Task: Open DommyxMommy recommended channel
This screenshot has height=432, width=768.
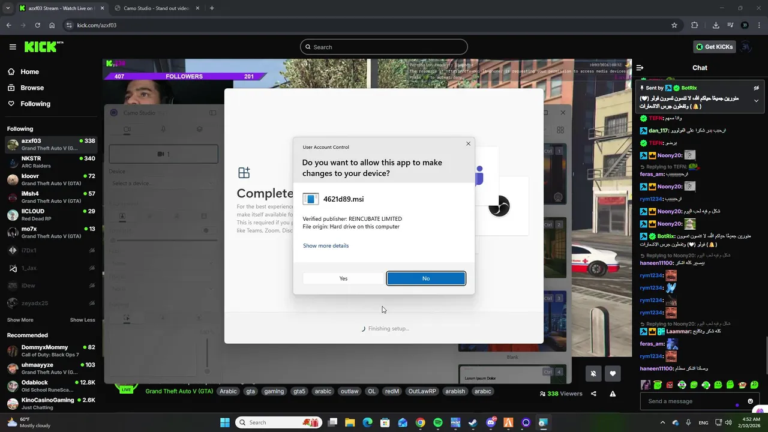Action: [x=51, y=350]
